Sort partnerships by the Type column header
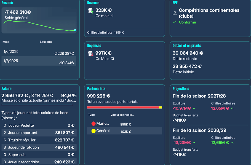Screen dimensions: 251x165 pyautogui.click(x=91, y=115)
